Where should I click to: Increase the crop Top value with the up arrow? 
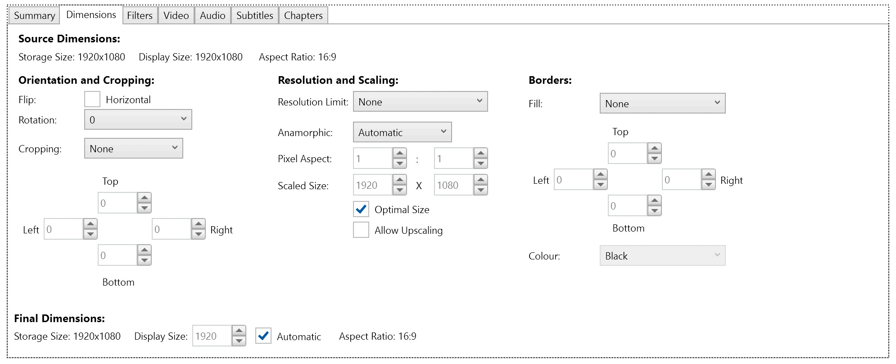(x=144, y=198)
